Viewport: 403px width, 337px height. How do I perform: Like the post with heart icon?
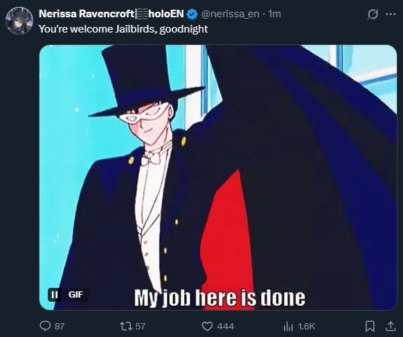[207, 326]
